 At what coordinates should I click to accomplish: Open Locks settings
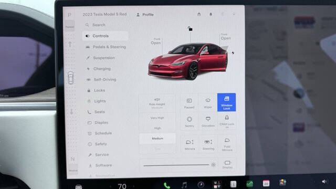[x=96, y=90]
